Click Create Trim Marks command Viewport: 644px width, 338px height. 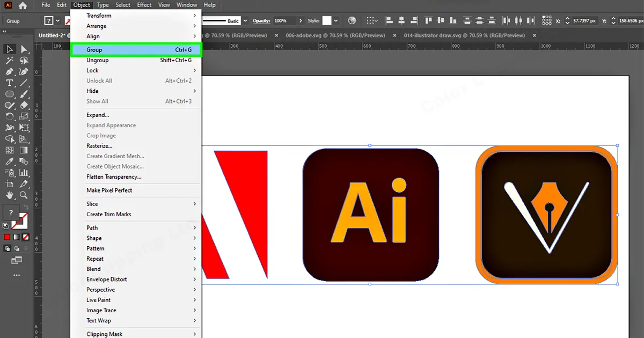(x=136, y=214)
